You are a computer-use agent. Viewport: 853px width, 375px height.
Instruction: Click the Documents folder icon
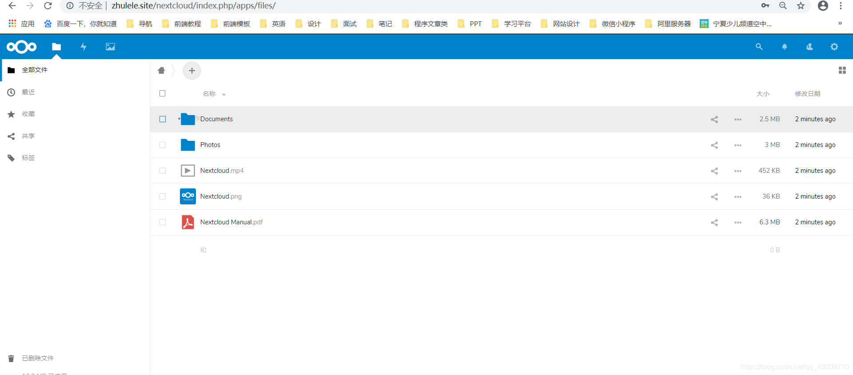[x=188, y=119]
